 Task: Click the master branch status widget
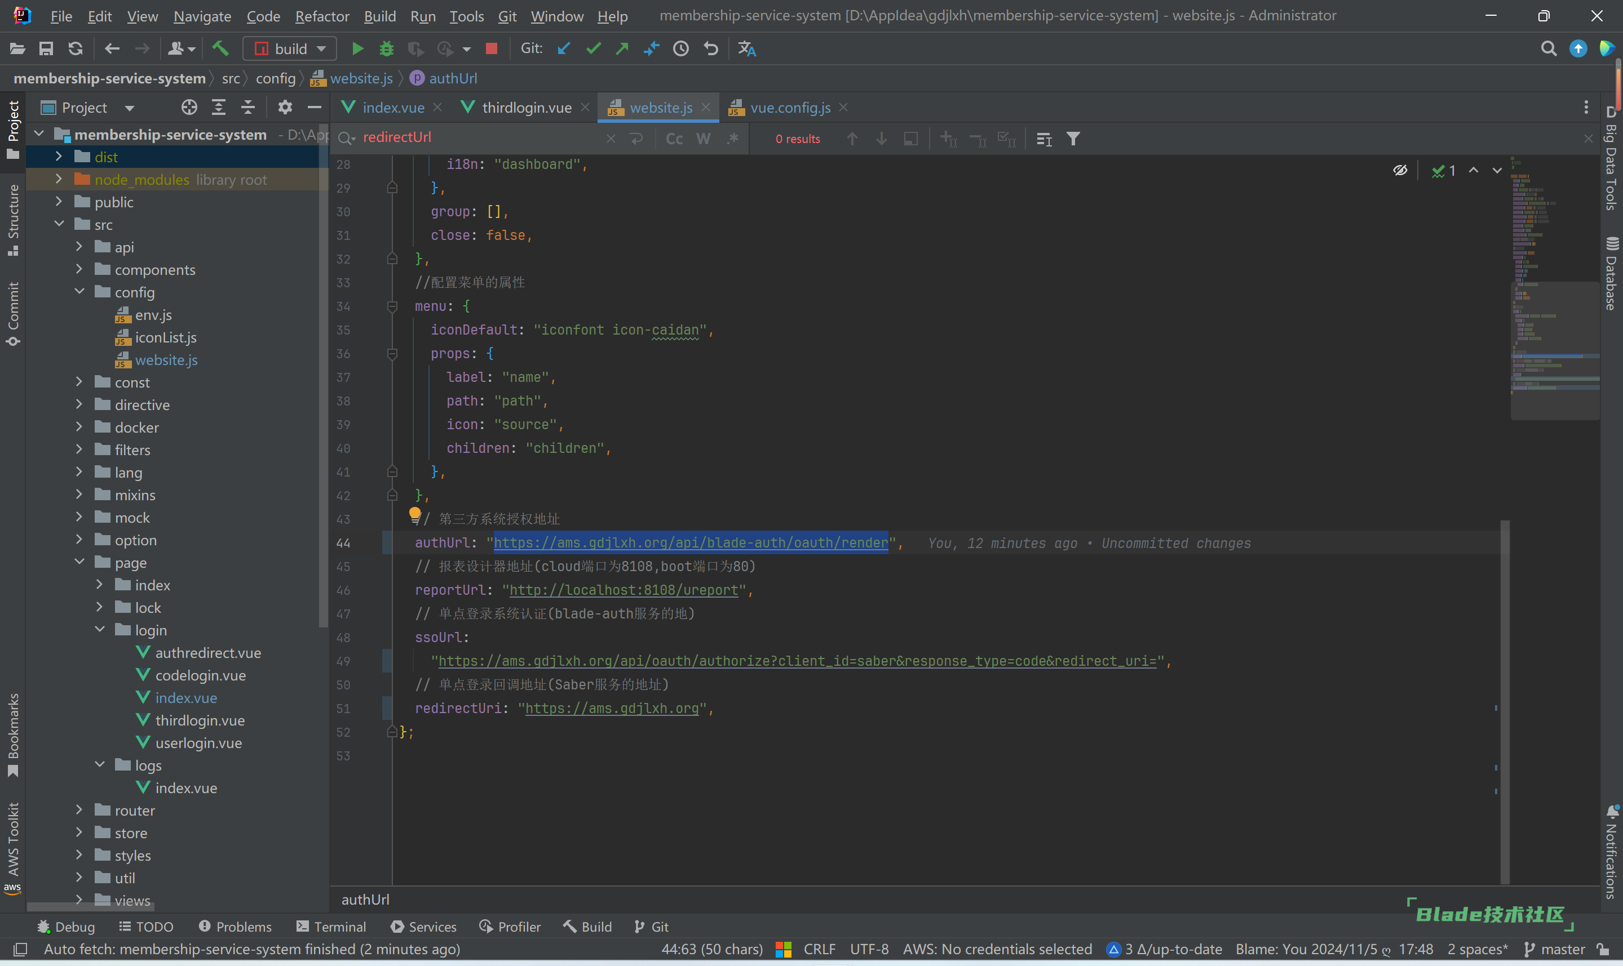[x=1555, y=949]
